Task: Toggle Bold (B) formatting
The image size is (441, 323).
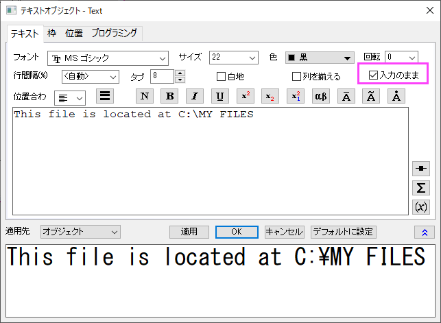Action: coord(169,96)
